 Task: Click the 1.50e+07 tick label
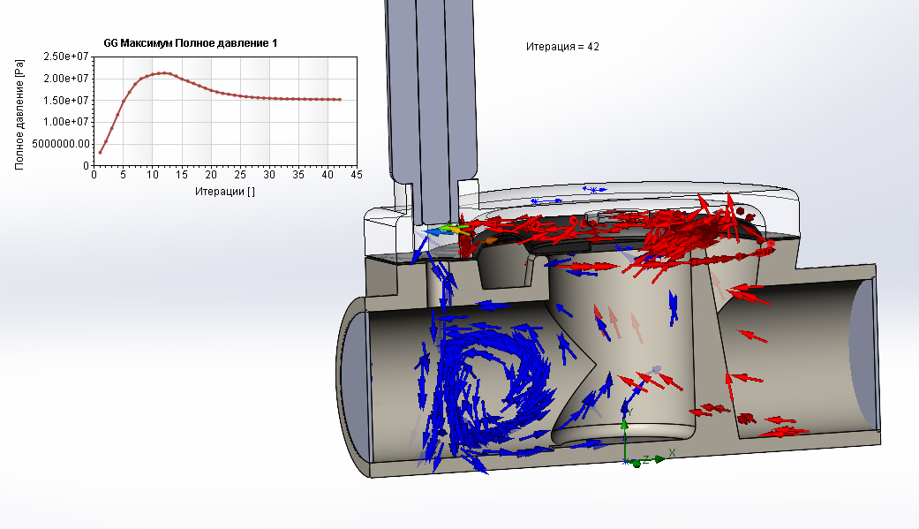(x=65, y=101)
